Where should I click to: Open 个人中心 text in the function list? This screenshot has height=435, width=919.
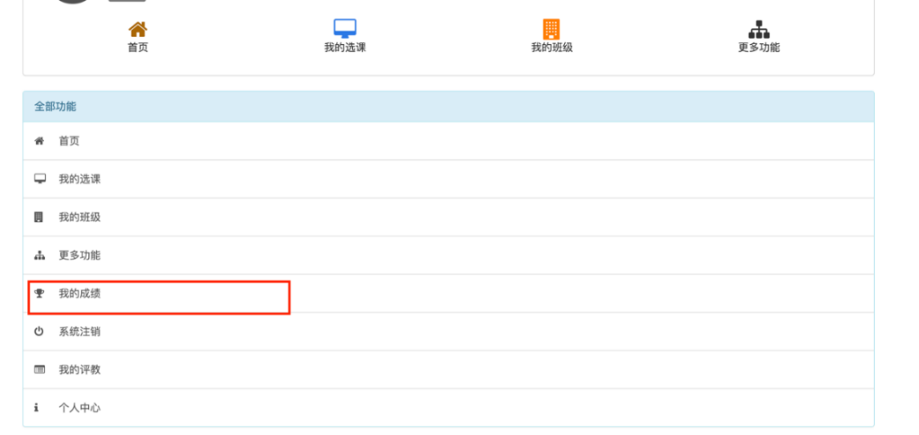(x=79, y=408)
